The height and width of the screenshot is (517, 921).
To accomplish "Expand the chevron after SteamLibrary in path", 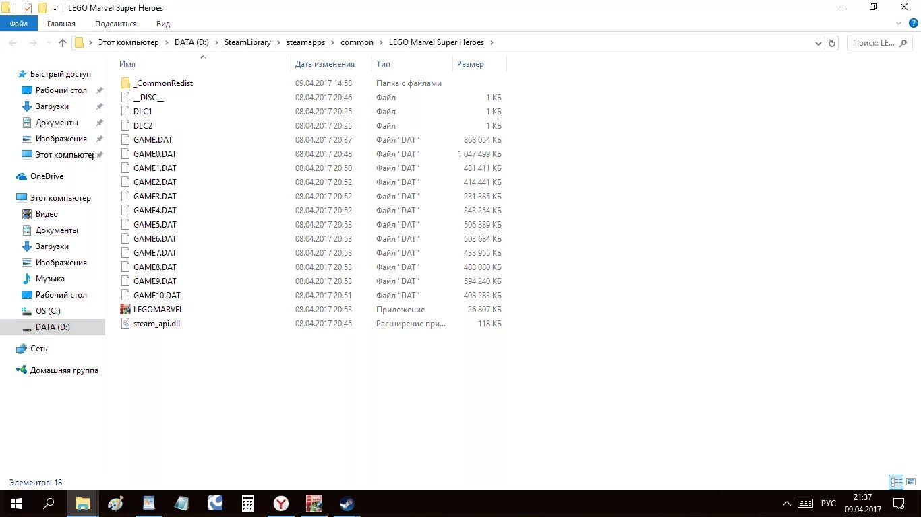I will 278,42.
